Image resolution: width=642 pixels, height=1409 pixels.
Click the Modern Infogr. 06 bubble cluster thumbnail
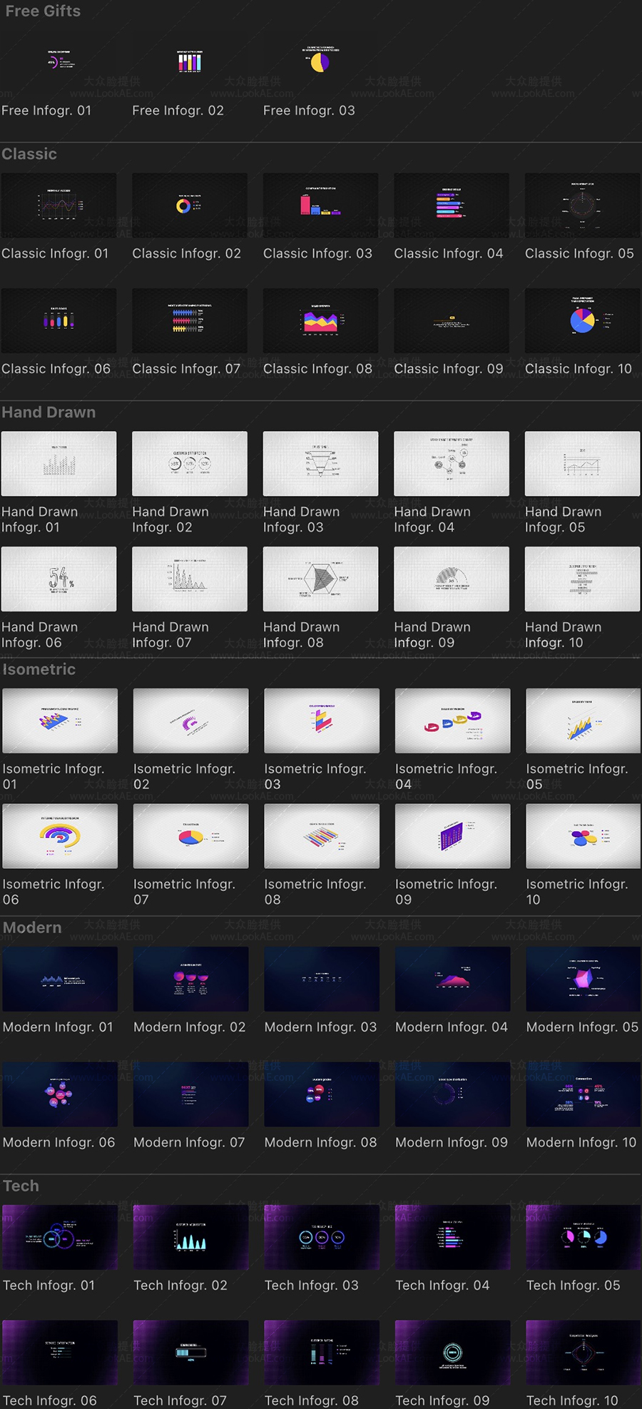click(x=60, y=1094)
